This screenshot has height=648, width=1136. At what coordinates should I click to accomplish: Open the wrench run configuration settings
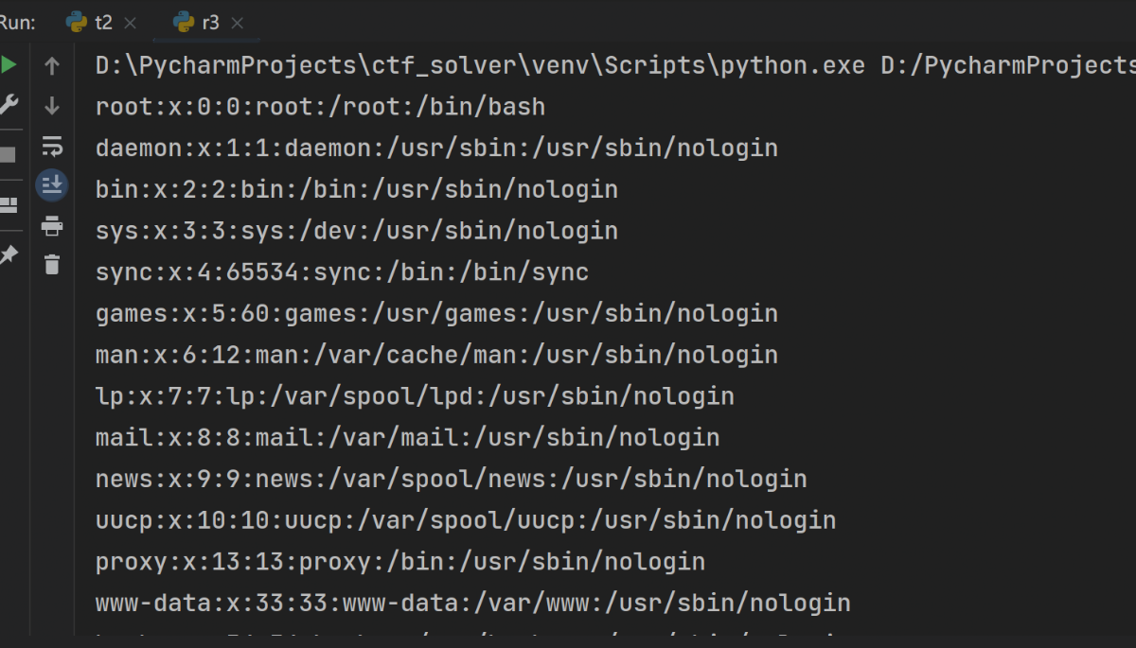coord(9,105)
